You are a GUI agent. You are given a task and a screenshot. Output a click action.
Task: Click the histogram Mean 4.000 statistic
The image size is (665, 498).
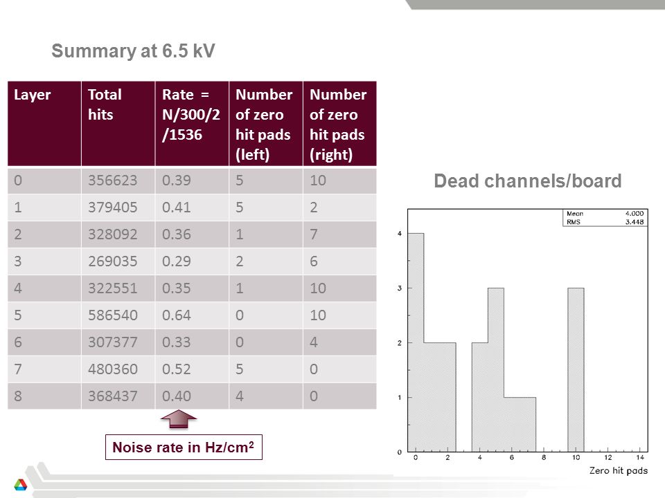tap(605, 214)
